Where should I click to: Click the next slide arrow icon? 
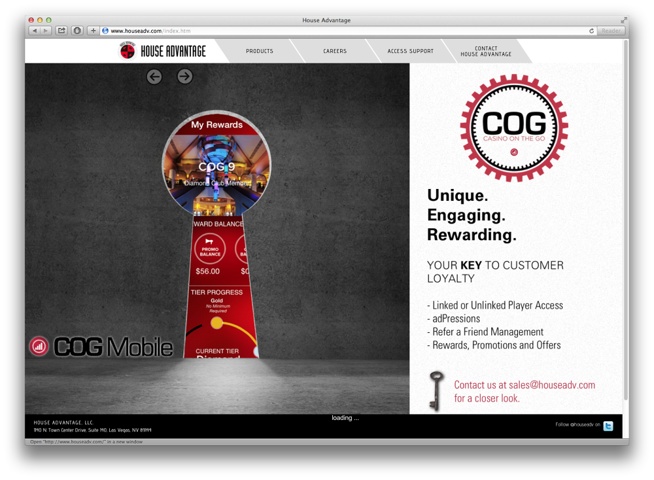click(x=185, y=77)
